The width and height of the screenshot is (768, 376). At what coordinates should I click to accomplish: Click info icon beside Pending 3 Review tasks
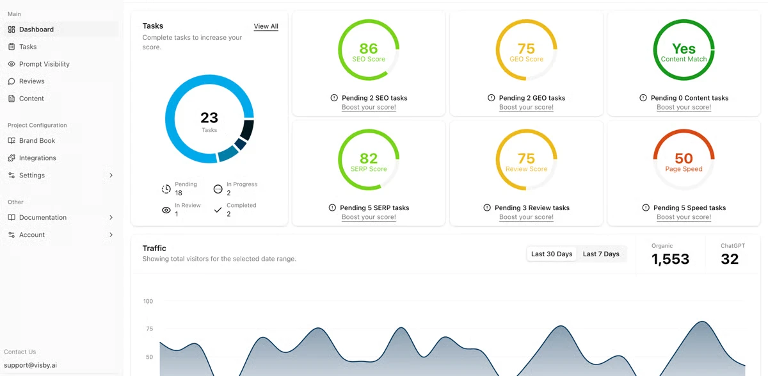(x=487, y=208)
